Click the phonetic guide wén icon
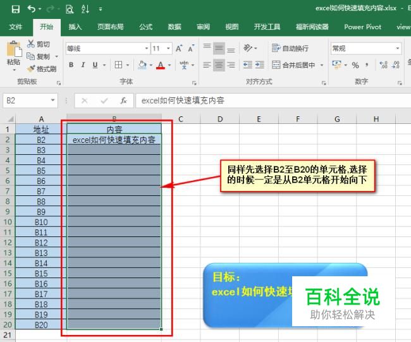 point(184,64)
